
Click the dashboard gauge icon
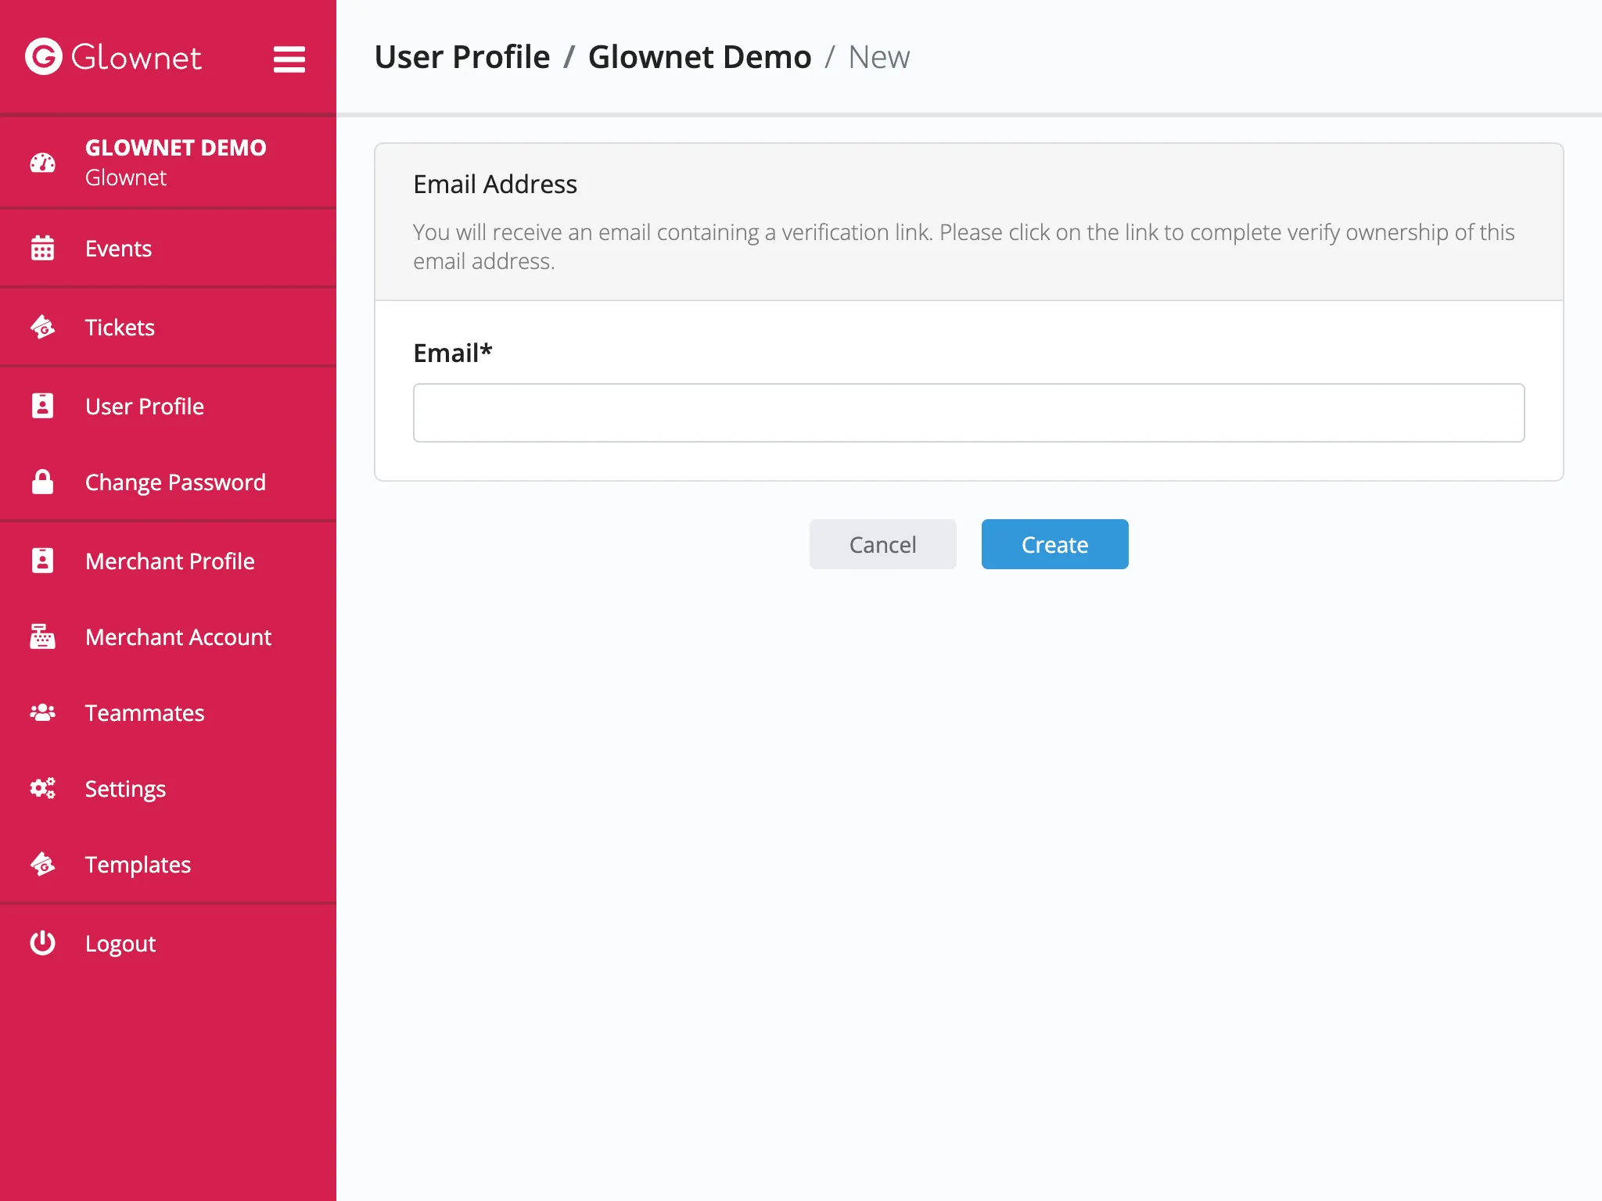click(42, 163)
